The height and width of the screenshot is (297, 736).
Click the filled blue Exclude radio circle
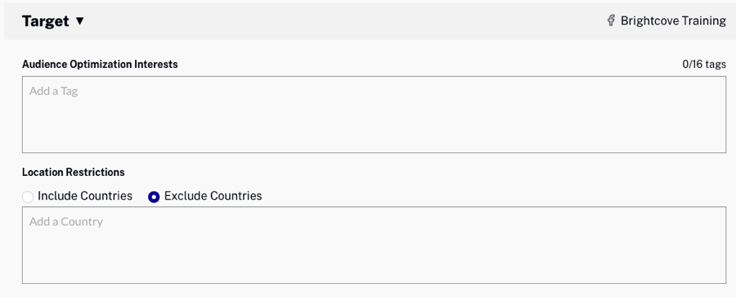tap(154, 197)
